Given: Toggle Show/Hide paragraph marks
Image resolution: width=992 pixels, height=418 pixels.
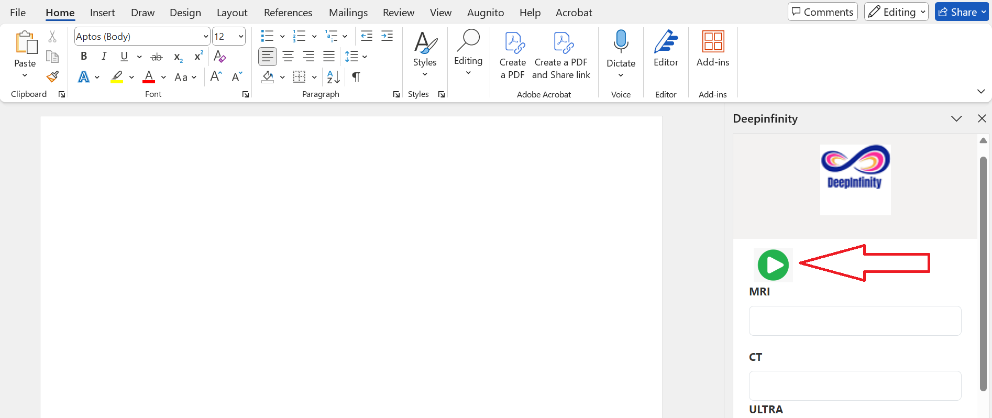Looking at the screenshot, I should [356, 77].
